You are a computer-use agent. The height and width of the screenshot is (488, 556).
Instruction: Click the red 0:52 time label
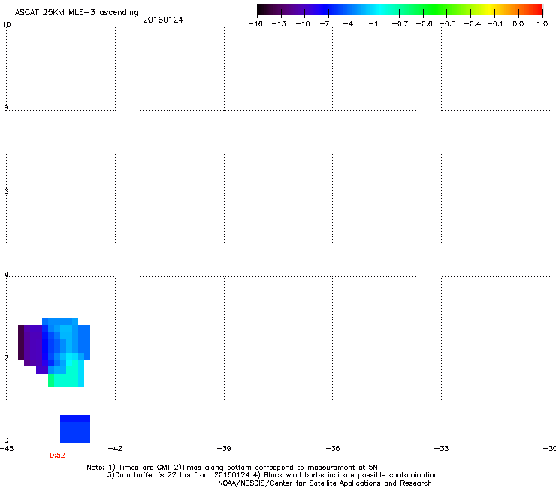[57, 456]
